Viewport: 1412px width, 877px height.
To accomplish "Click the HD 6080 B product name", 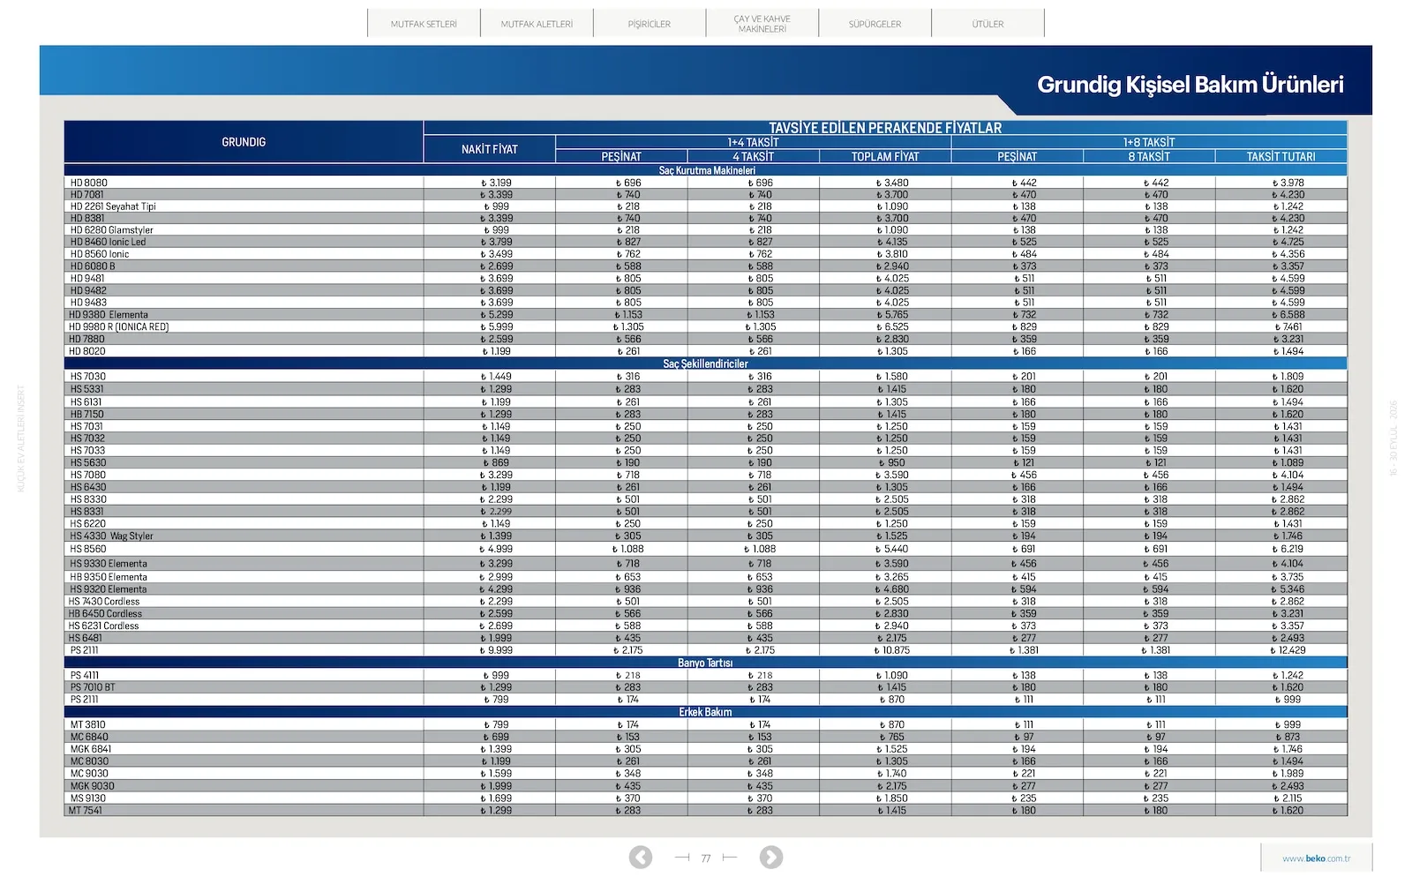I will [93, 266].
